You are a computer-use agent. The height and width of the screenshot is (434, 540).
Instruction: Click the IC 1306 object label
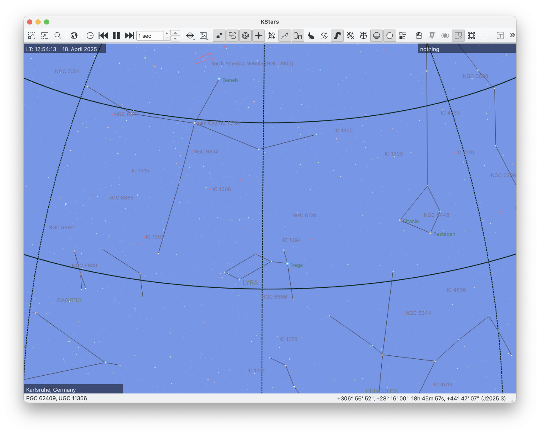[222, 189]
